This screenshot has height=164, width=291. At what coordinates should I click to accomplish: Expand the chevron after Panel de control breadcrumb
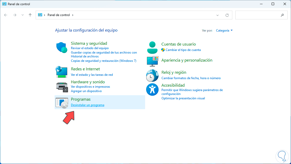pyautogui.click(x=73, y=15)
